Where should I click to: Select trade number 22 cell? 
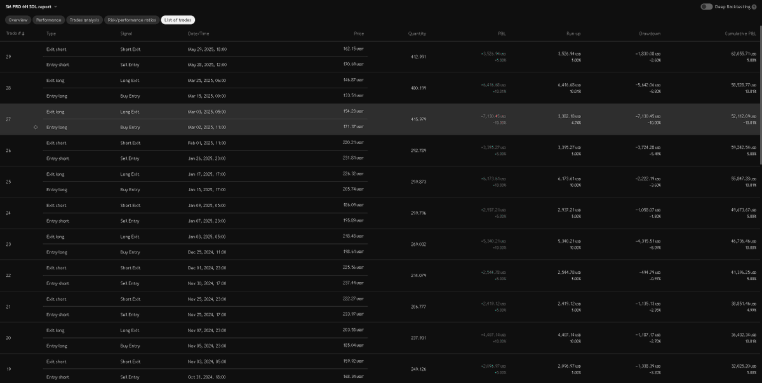[x=8, y=275]
